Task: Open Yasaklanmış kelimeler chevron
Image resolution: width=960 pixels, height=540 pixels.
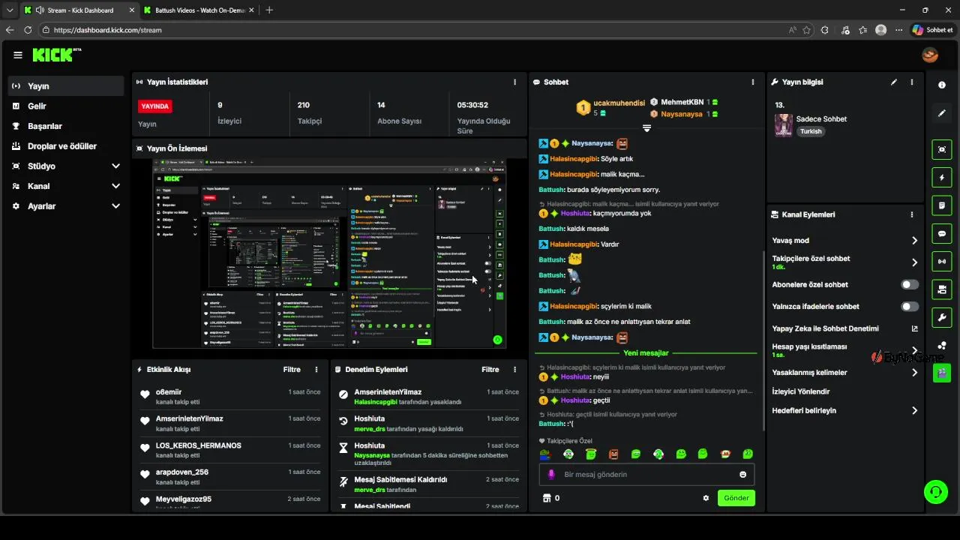Action: tap(914, 373)
